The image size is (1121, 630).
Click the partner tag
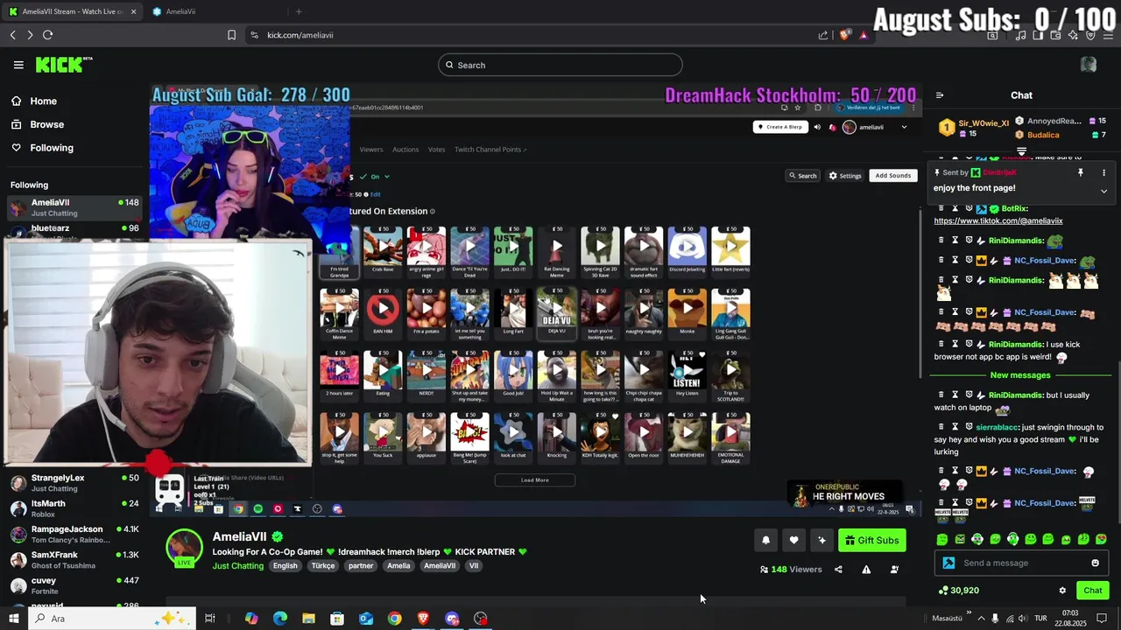pos(361,566)
